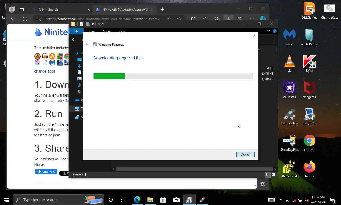The height and width of the screenshot is (205, 341).
Task: Open Windows Start menu
Action: tap(6, 200)
